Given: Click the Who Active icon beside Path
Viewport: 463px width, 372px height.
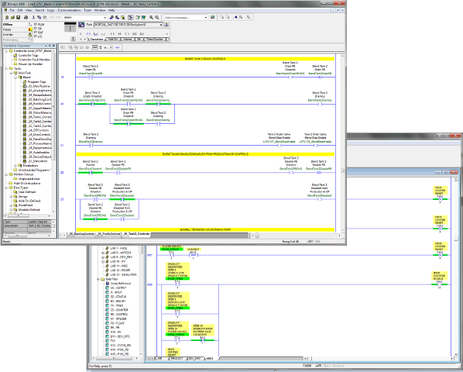Looking at the screenshot, I should 82,25.
